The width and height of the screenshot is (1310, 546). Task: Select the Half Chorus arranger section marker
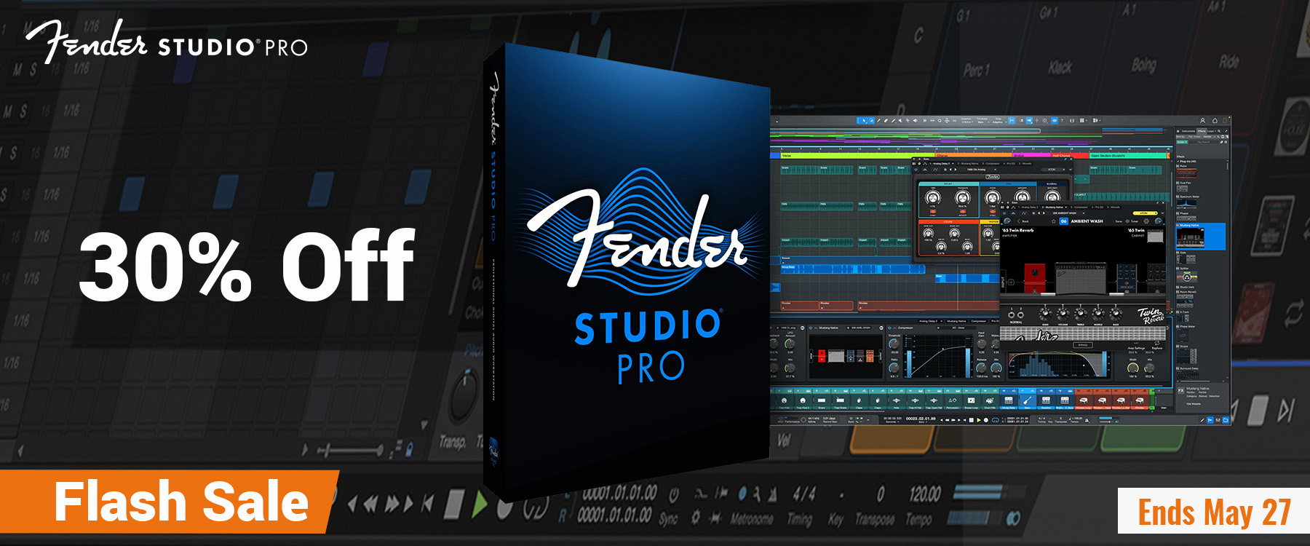(x=1070, y=155)
